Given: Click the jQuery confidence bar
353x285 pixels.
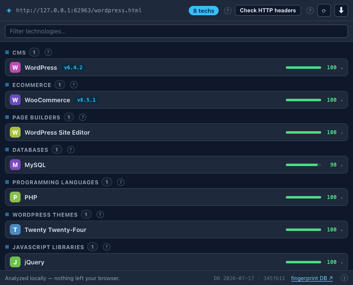Looking at the screenshot, I should (303, 262).
